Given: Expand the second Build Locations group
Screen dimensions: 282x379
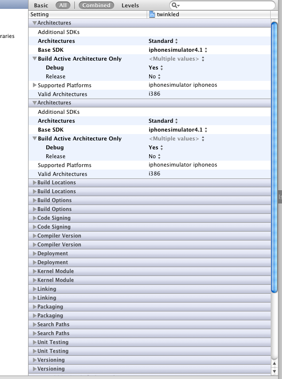Looking at the screenshot, I should 34,191.
